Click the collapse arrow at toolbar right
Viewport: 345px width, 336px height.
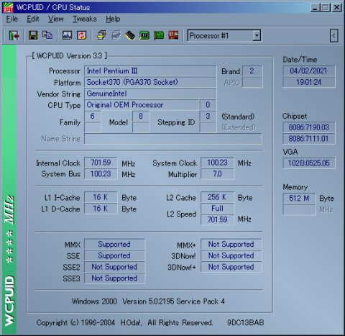pos(333,36)
